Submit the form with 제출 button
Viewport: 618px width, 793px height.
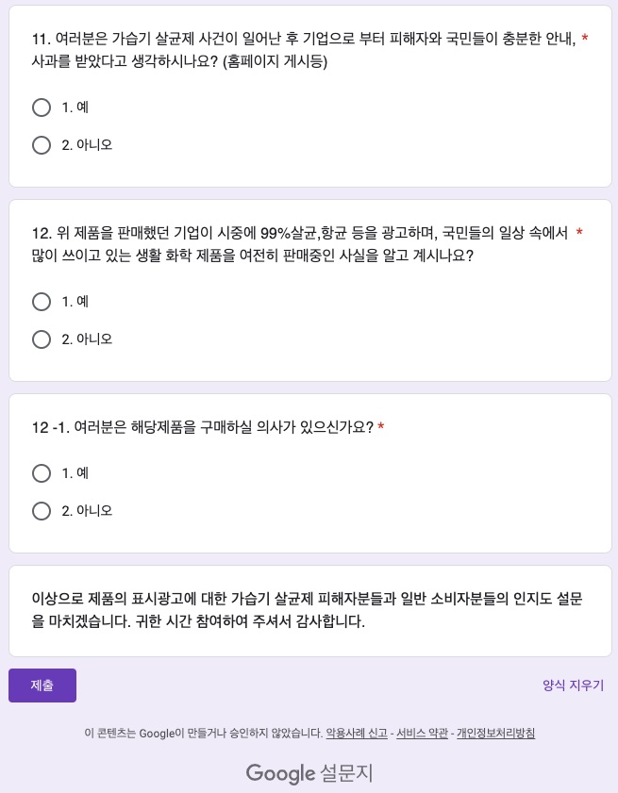click(x=42, y=686)
